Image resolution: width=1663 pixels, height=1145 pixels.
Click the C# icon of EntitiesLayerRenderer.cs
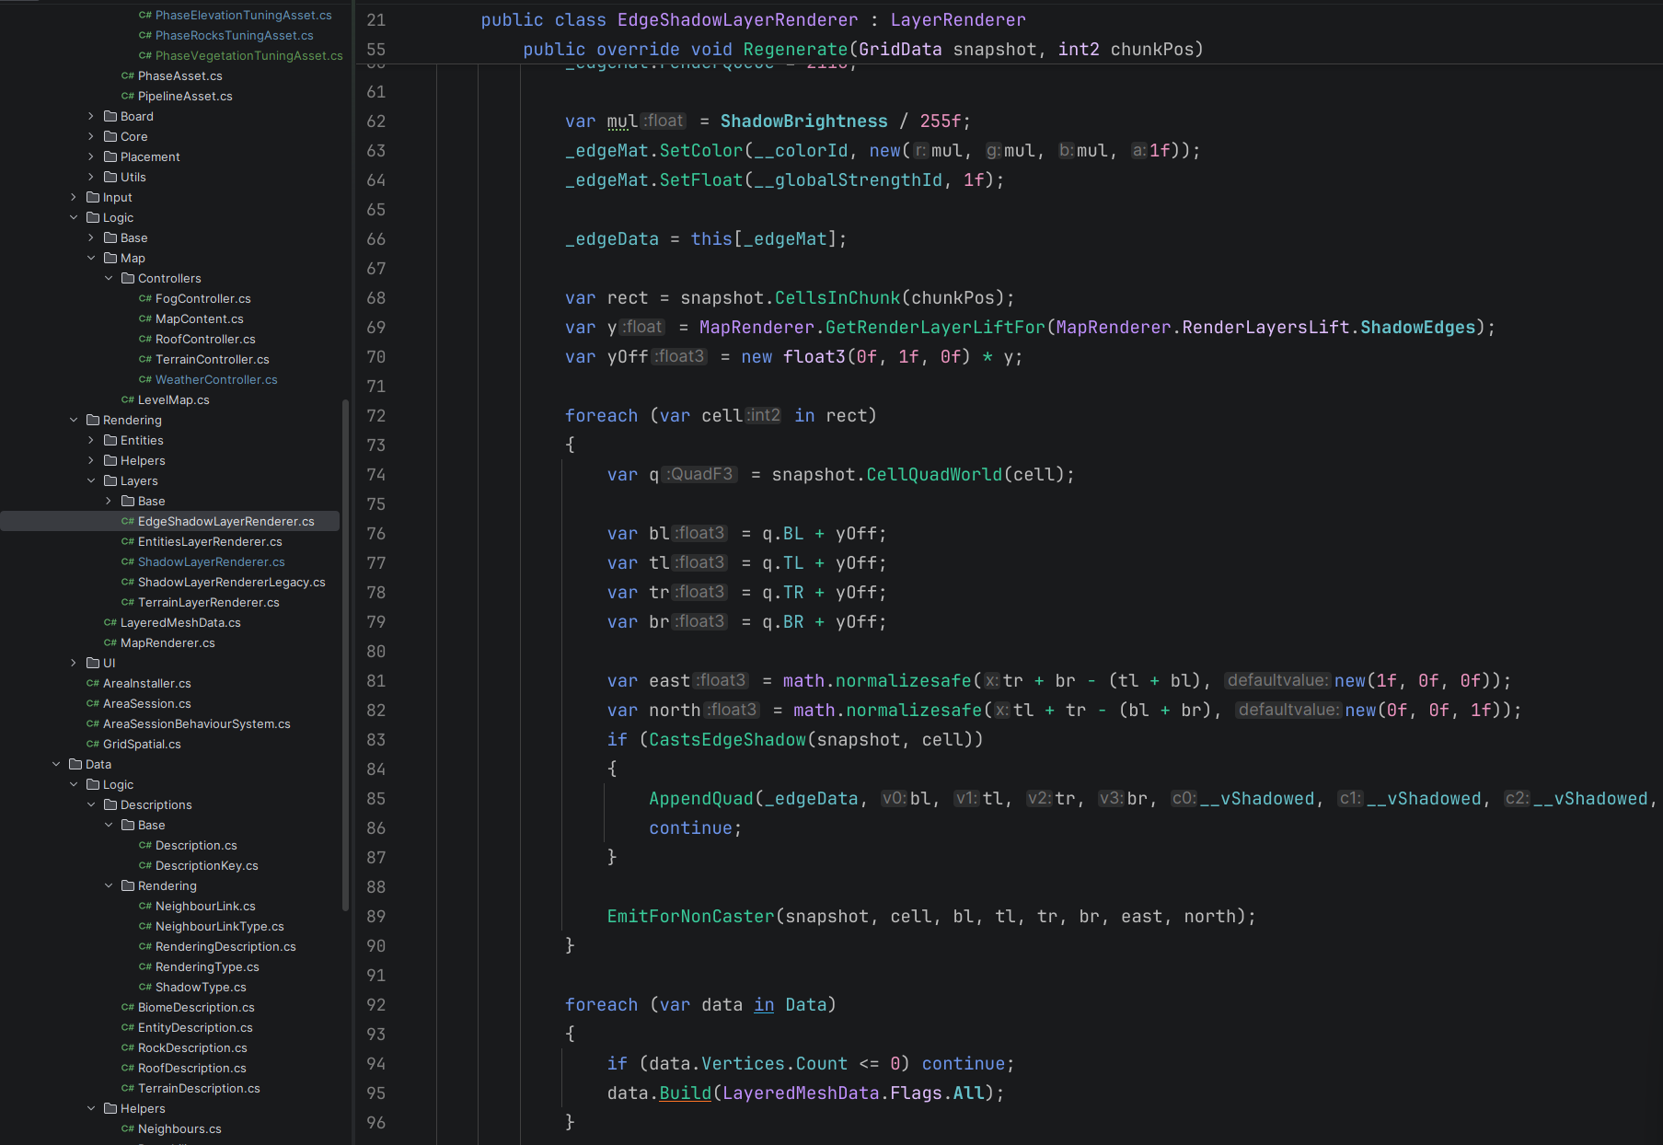point(128,542)
